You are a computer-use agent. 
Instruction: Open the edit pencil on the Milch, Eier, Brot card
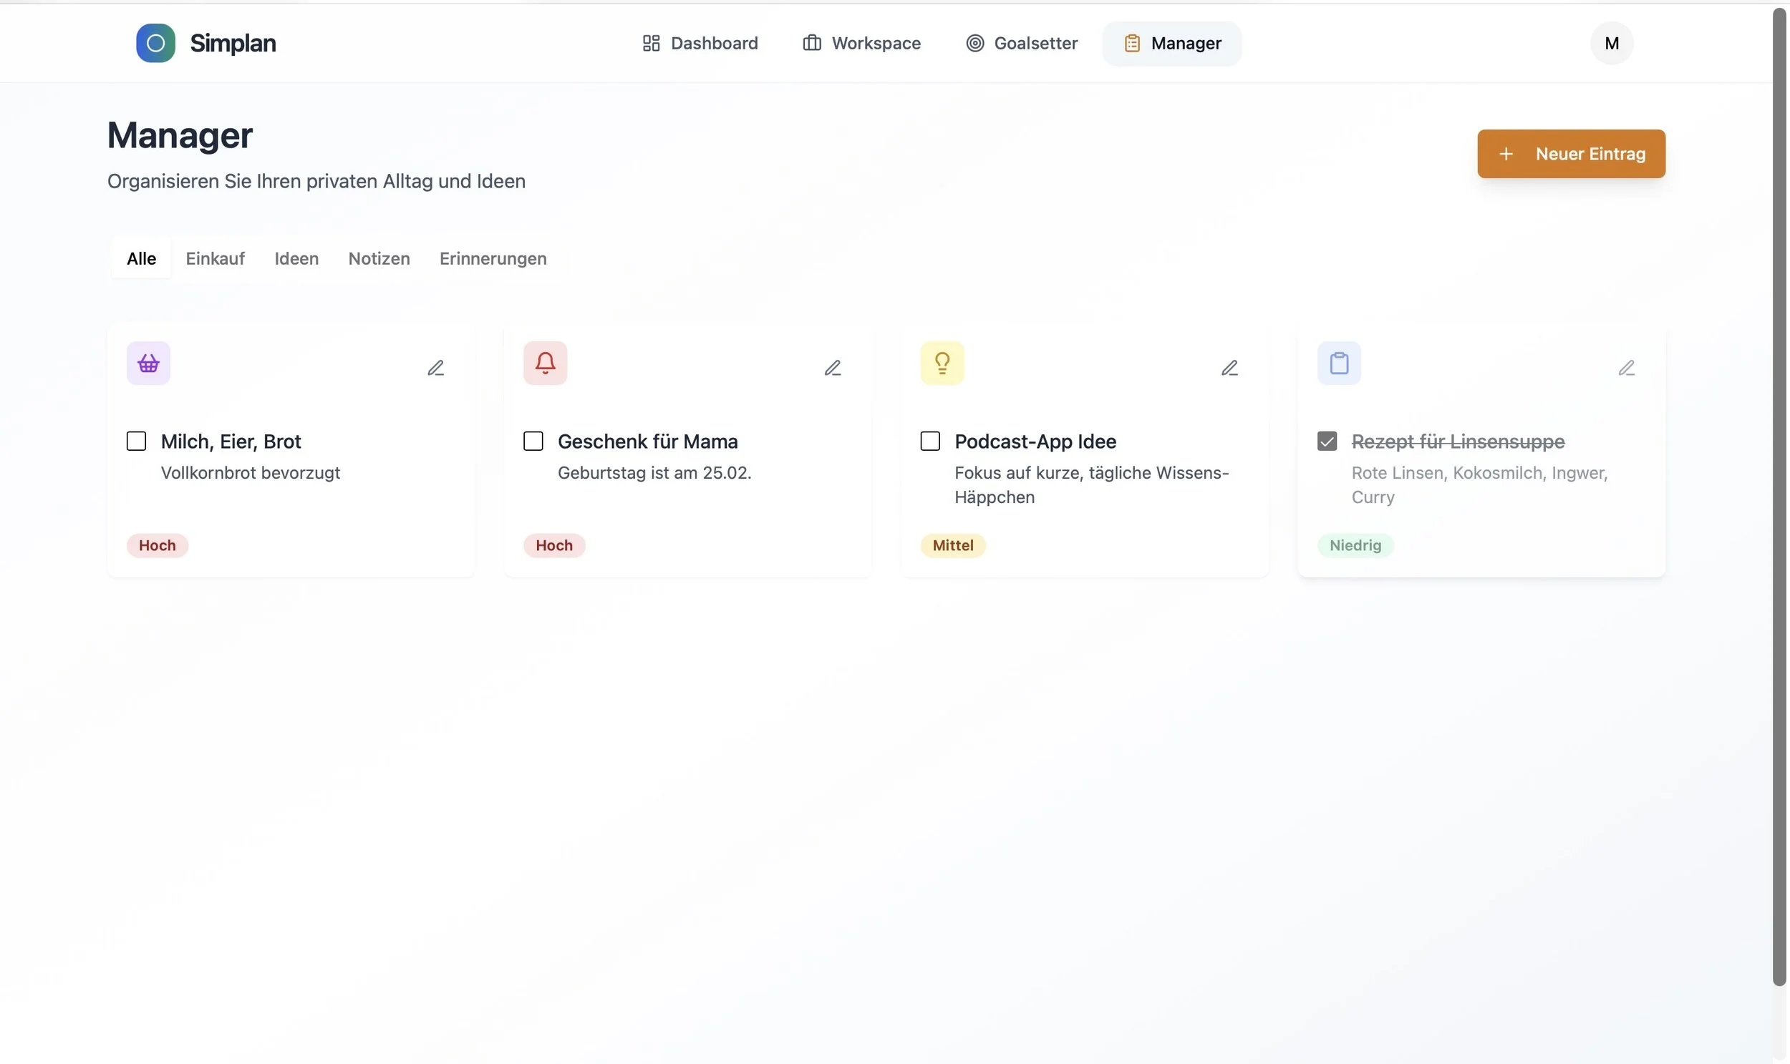coord(435,366)
